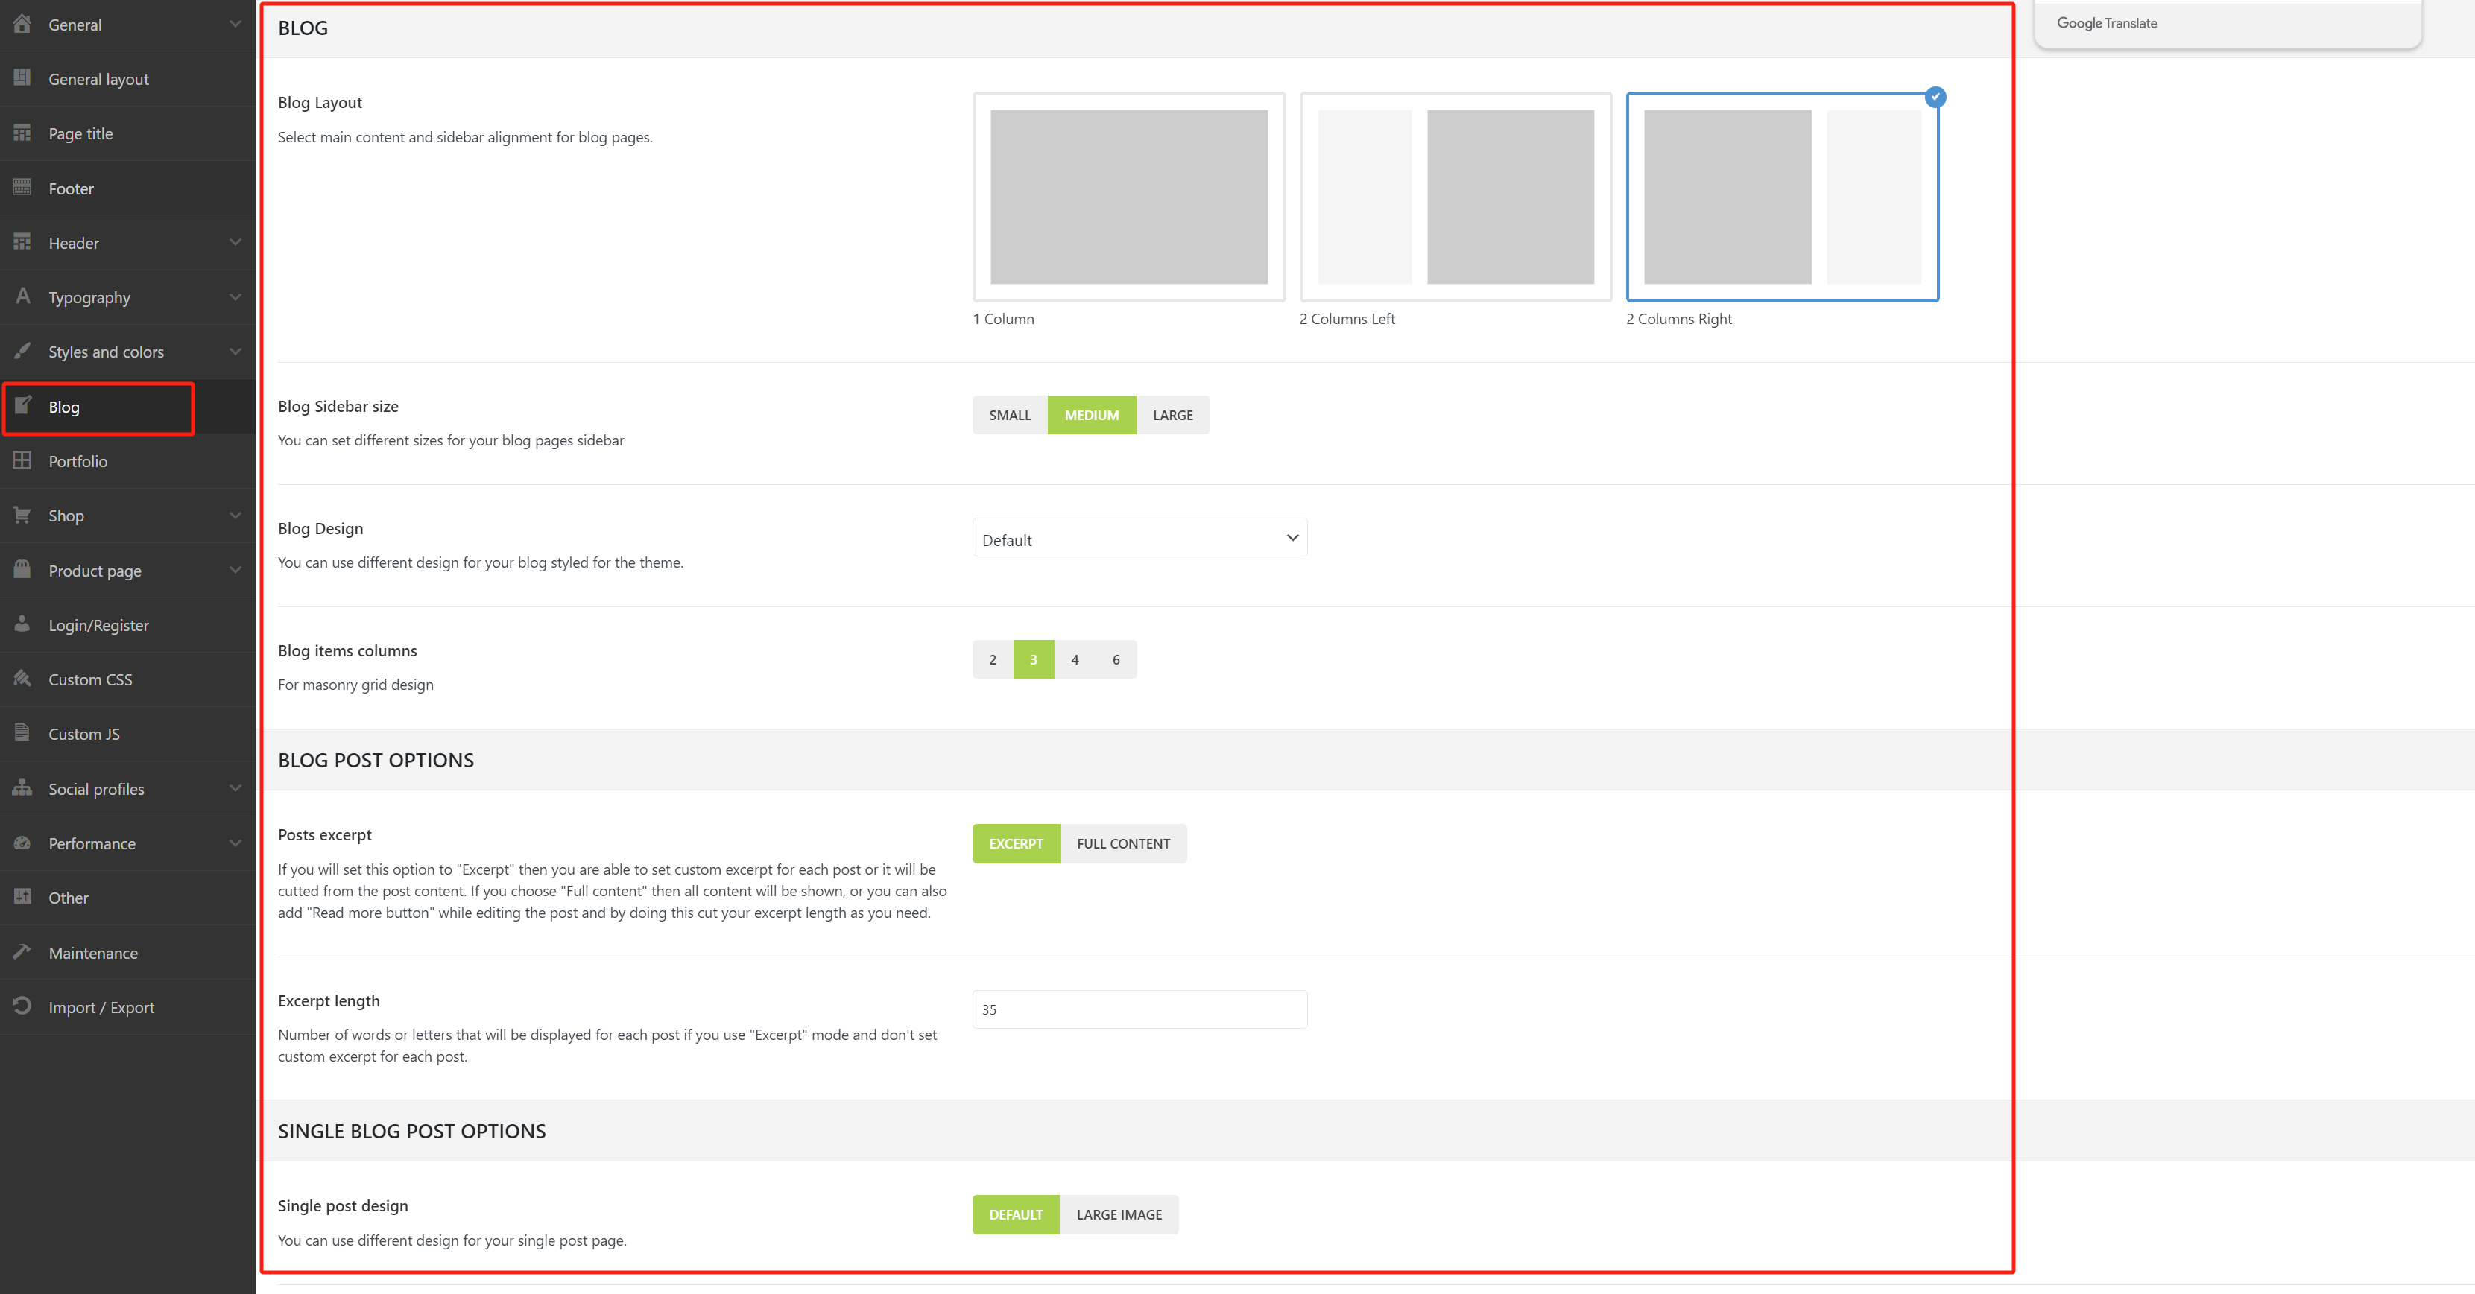The height and width of the screenshot is (1294, 2475).
Task: Select Small blog sidebar size
Action: point(1010,414)
